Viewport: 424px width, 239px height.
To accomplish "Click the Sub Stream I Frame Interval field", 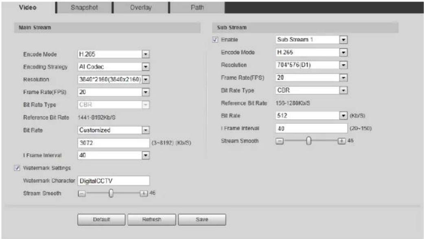I will (312, 128).
